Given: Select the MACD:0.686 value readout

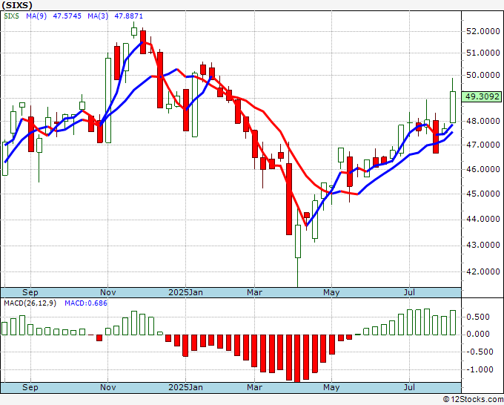Looking at the screenshot, I should (x=86, y=303).
